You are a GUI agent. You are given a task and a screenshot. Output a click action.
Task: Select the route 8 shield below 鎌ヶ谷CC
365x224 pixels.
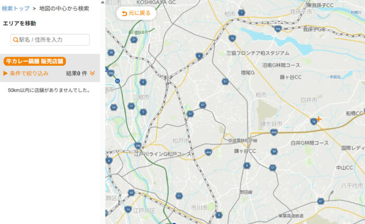coord(247,166)
